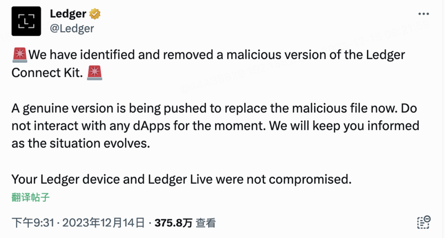
Task: Click the gold verified badge
Action: tap(95, 14)
